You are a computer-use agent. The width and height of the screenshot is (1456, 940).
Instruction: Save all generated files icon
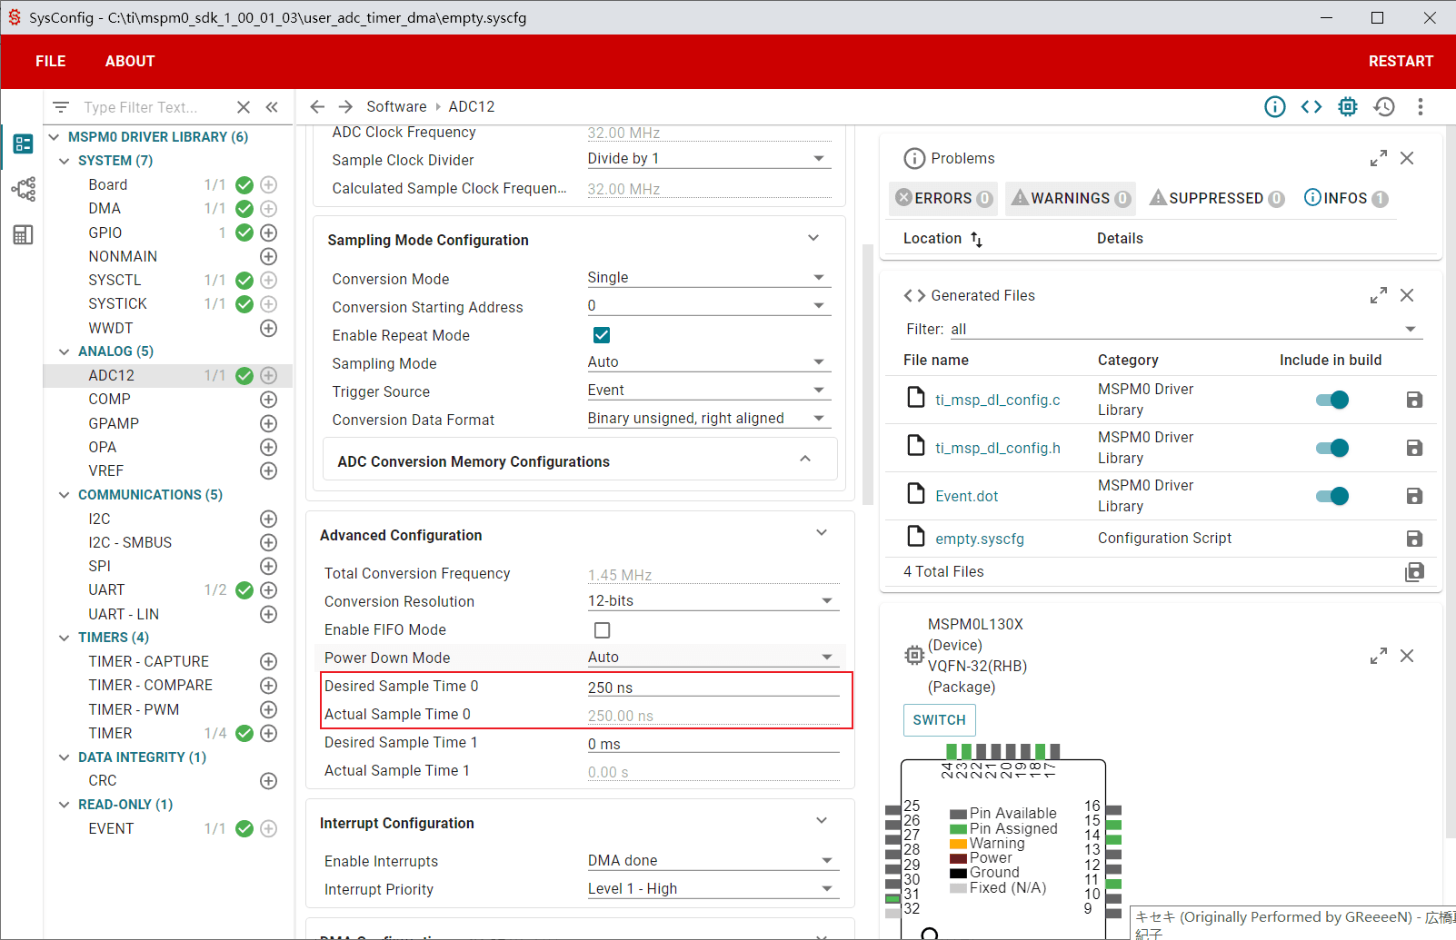click(1414, 571)
